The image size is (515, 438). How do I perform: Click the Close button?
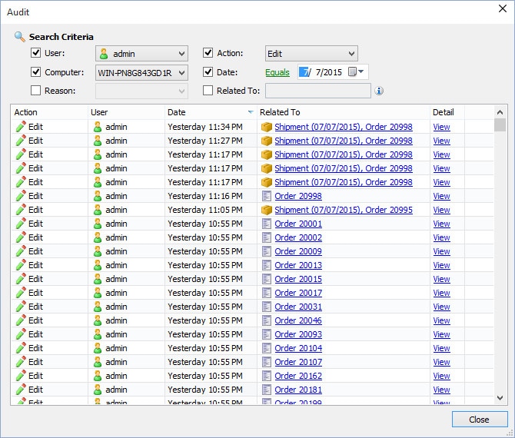[480, 420]
